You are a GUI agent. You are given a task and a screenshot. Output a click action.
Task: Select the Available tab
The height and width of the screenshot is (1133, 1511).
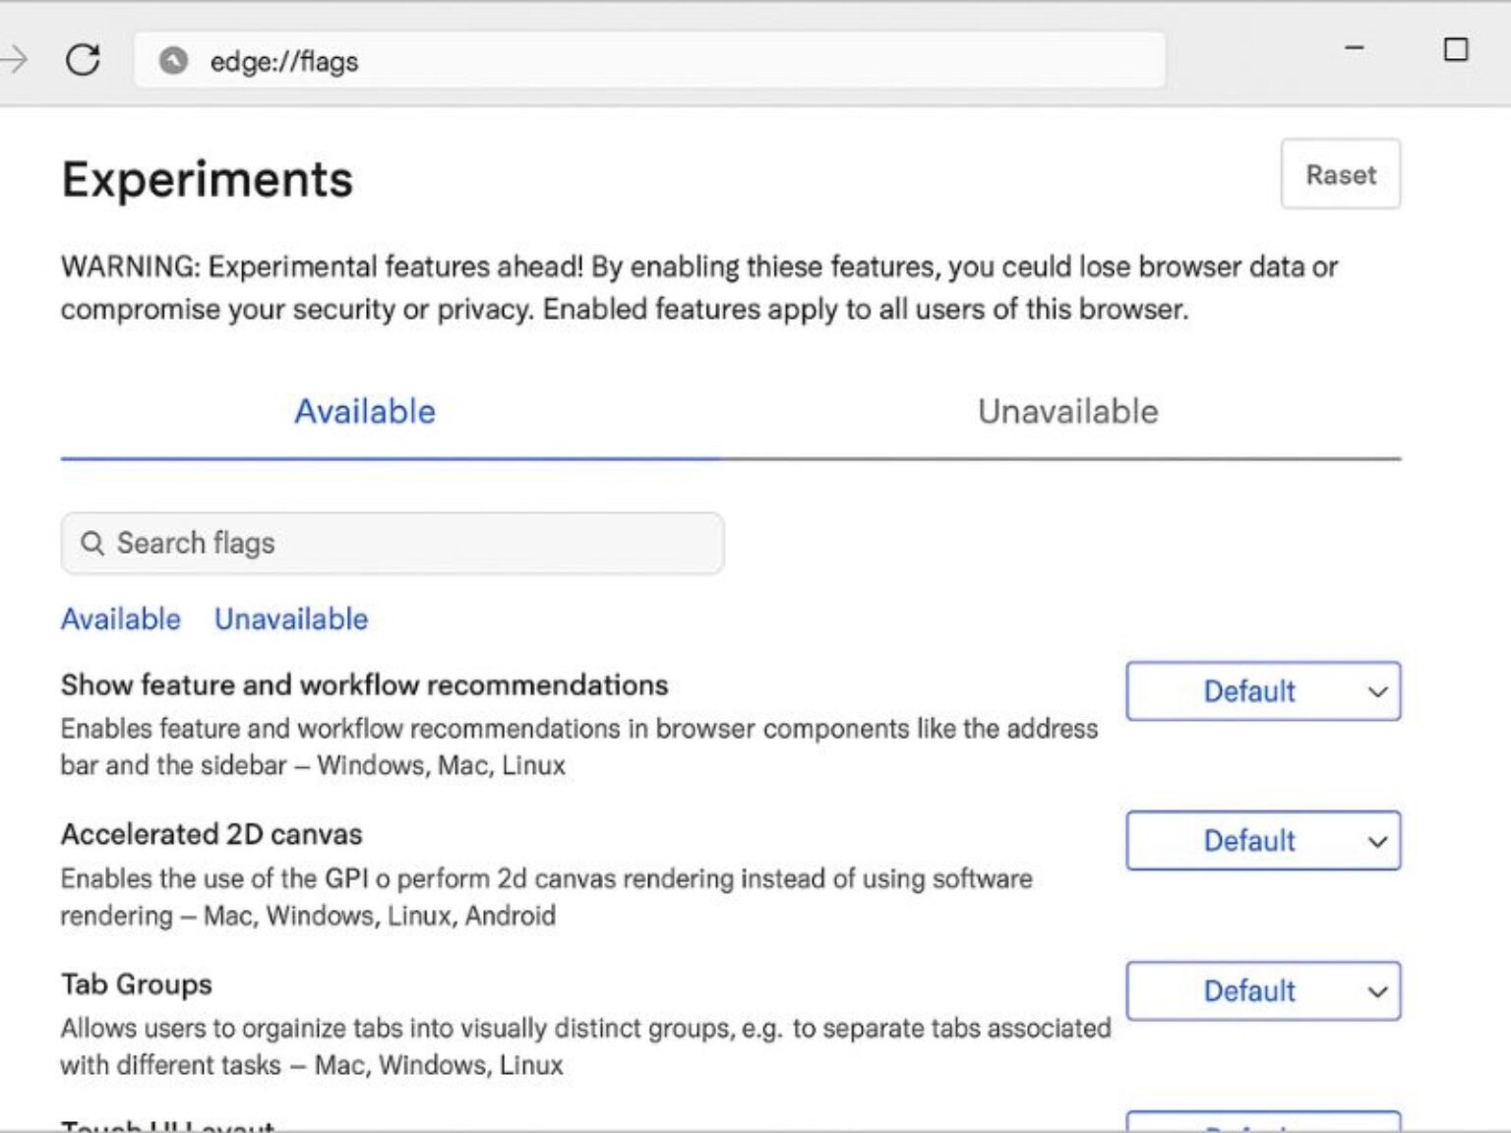[365, 411]
